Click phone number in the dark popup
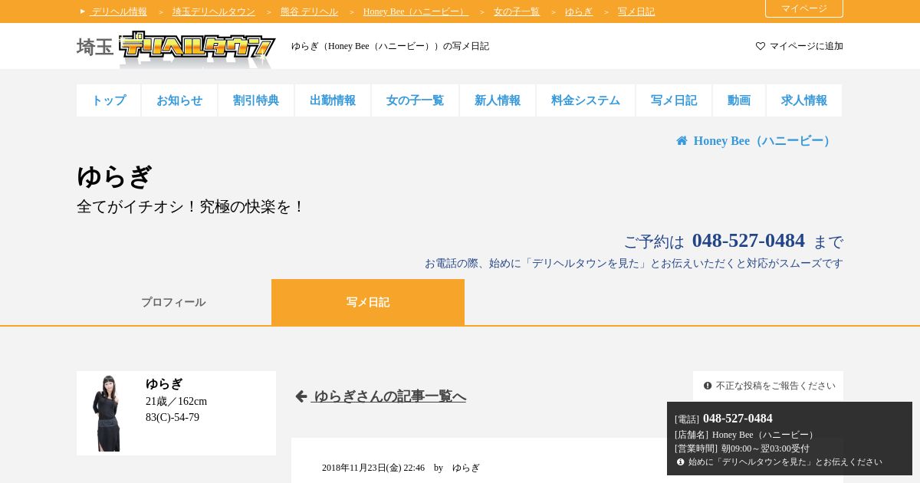This screenshot has width=920, height=483. [738, 419]
